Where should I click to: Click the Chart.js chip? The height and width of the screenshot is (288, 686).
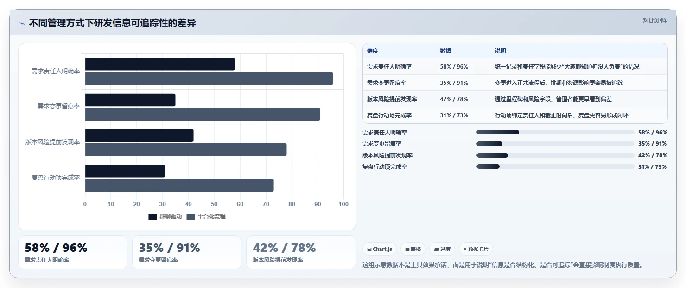pyautogui.click(x=379, y=249)
